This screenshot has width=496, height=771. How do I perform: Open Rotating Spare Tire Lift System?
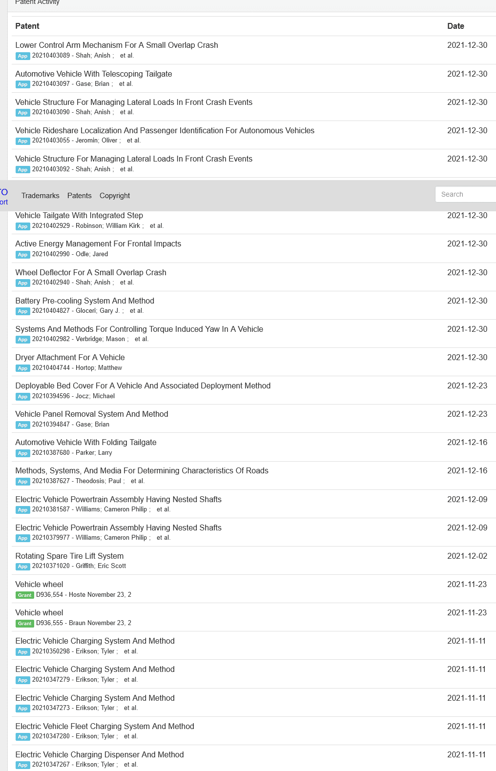(x=69, y=556)
